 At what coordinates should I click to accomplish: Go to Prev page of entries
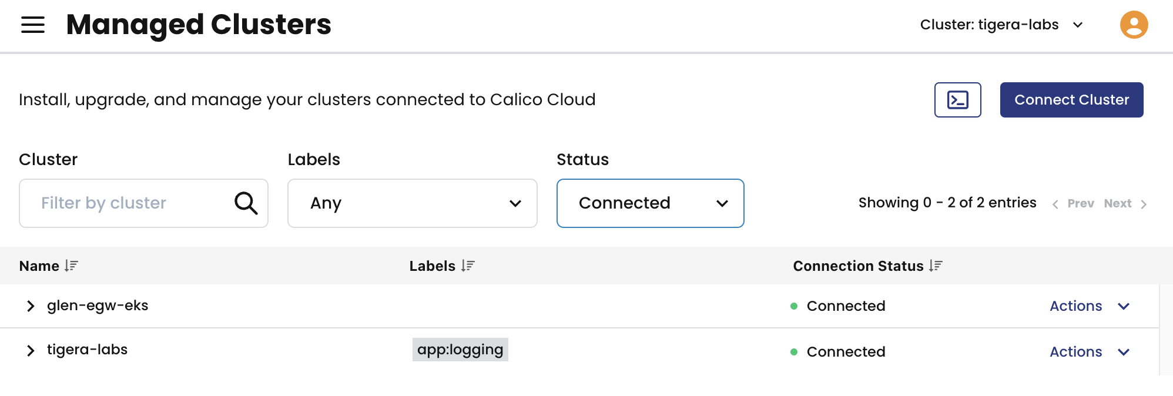tap(1074, 203)
